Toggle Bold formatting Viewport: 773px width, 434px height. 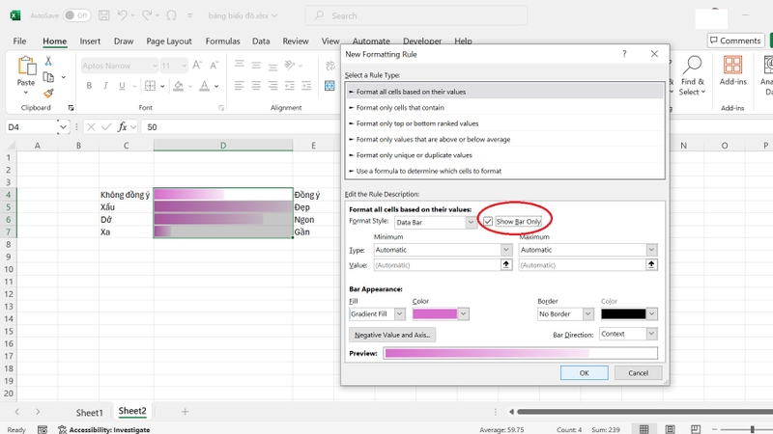(x=89, y=86)
